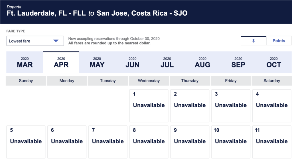Show the OCT 2020 month tab
Image resolution: width=292 pixels, height=161 pixels.
pos(274,62)
